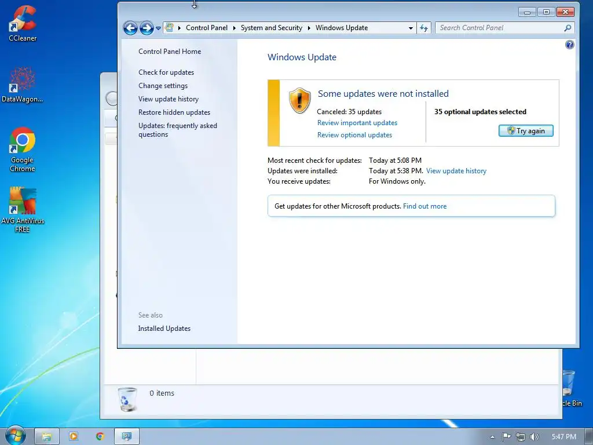Open recent pages dropdown beside Forward arrow

[x=159, y=28]
